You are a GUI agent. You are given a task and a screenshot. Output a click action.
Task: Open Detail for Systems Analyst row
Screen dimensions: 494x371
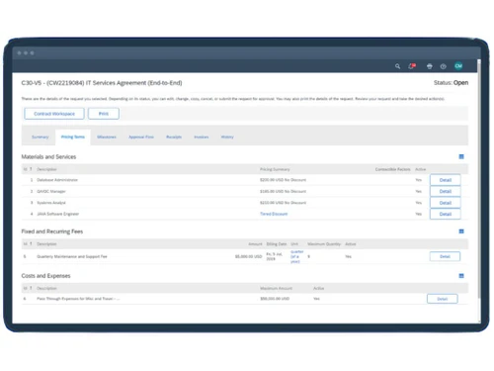tap(446, 203)
